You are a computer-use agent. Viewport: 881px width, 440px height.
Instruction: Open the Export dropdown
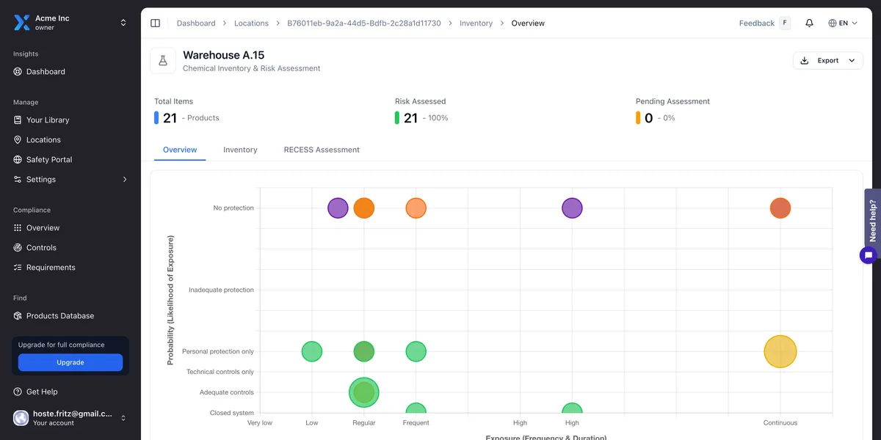pyautogui.click(x=827, y=61)
